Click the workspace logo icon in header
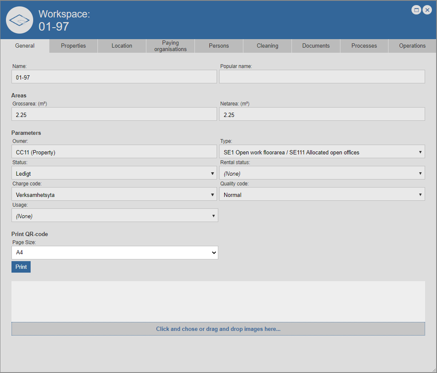Image resolution: width=437 pixels, height=373 pixels. (x=20, y=20)
